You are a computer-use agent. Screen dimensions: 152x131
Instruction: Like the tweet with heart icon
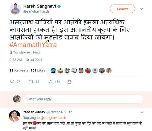[50, 82]
